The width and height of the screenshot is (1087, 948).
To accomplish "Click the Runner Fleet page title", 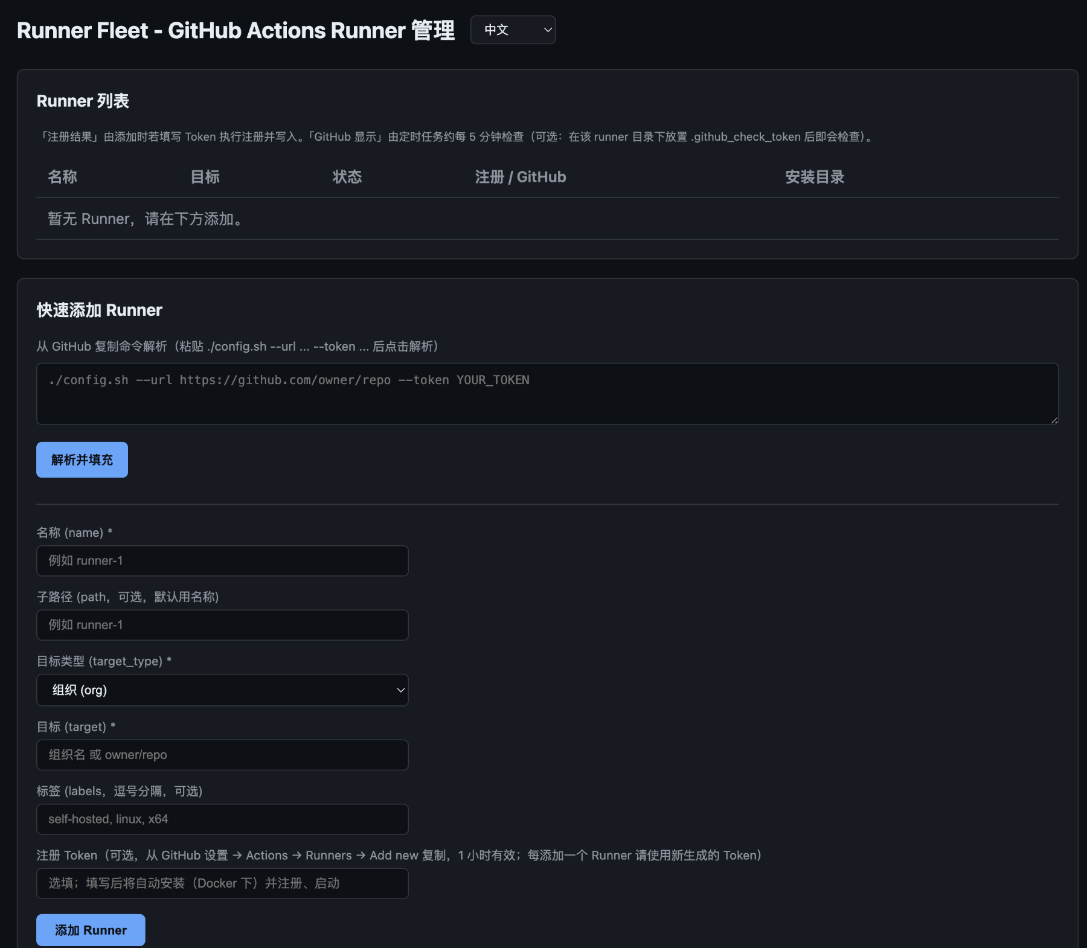I will 236,30.
